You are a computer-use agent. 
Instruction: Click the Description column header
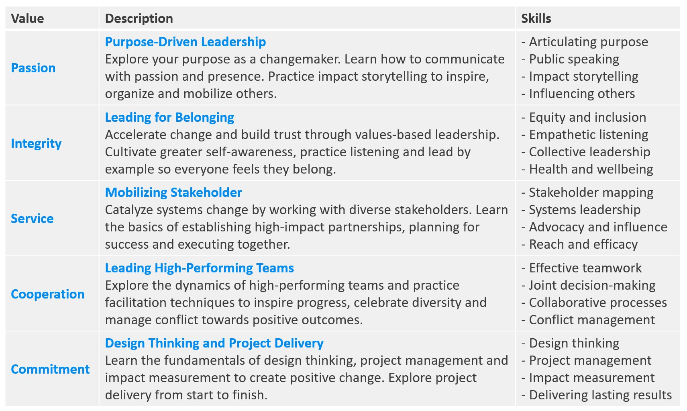pyautogui.click(x=139, y=18)
